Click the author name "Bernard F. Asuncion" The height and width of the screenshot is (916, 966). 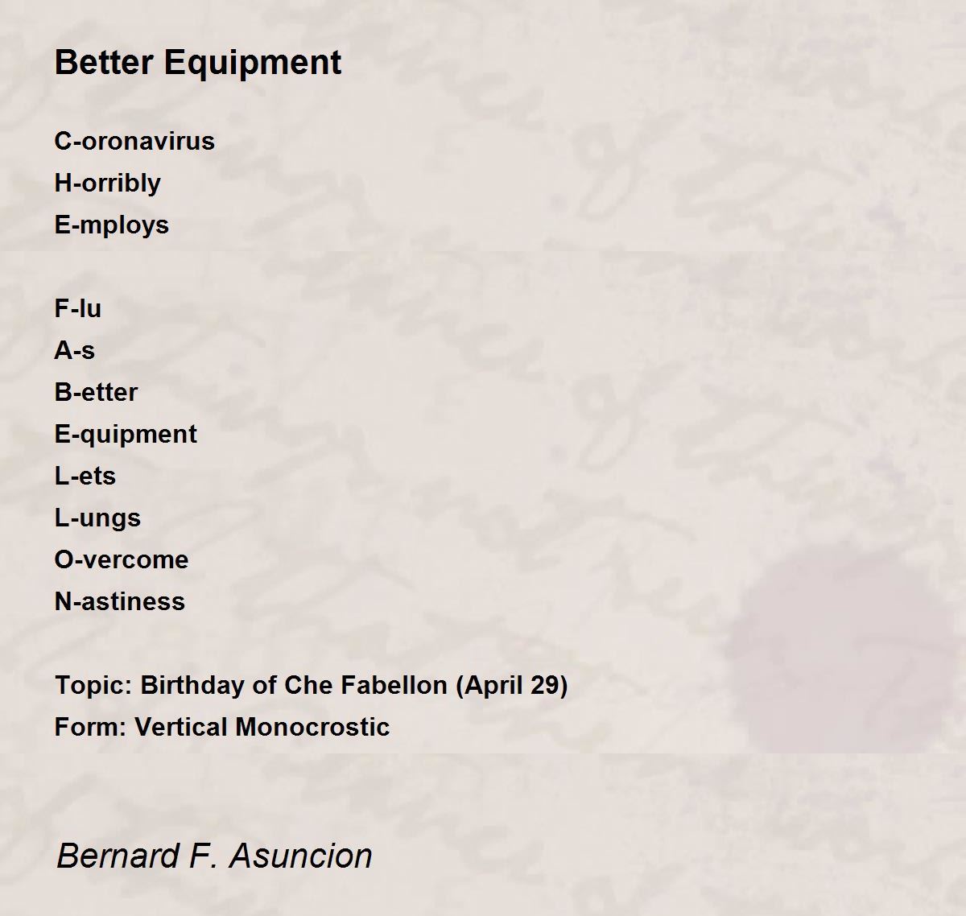(x=215, y=856)
